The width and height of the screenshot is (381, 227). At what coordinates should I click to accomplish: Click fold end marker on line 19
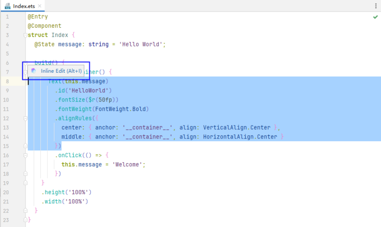(x=25, y=183)
